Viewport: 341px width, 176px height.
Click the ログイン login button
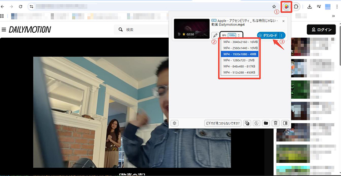(x=321, y=30)
